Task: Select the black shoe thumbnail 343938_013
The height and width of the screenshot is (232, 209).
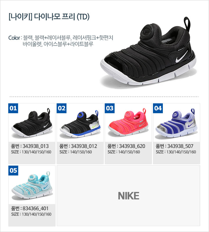Action: pyautogui.click(x=32, y=123)
